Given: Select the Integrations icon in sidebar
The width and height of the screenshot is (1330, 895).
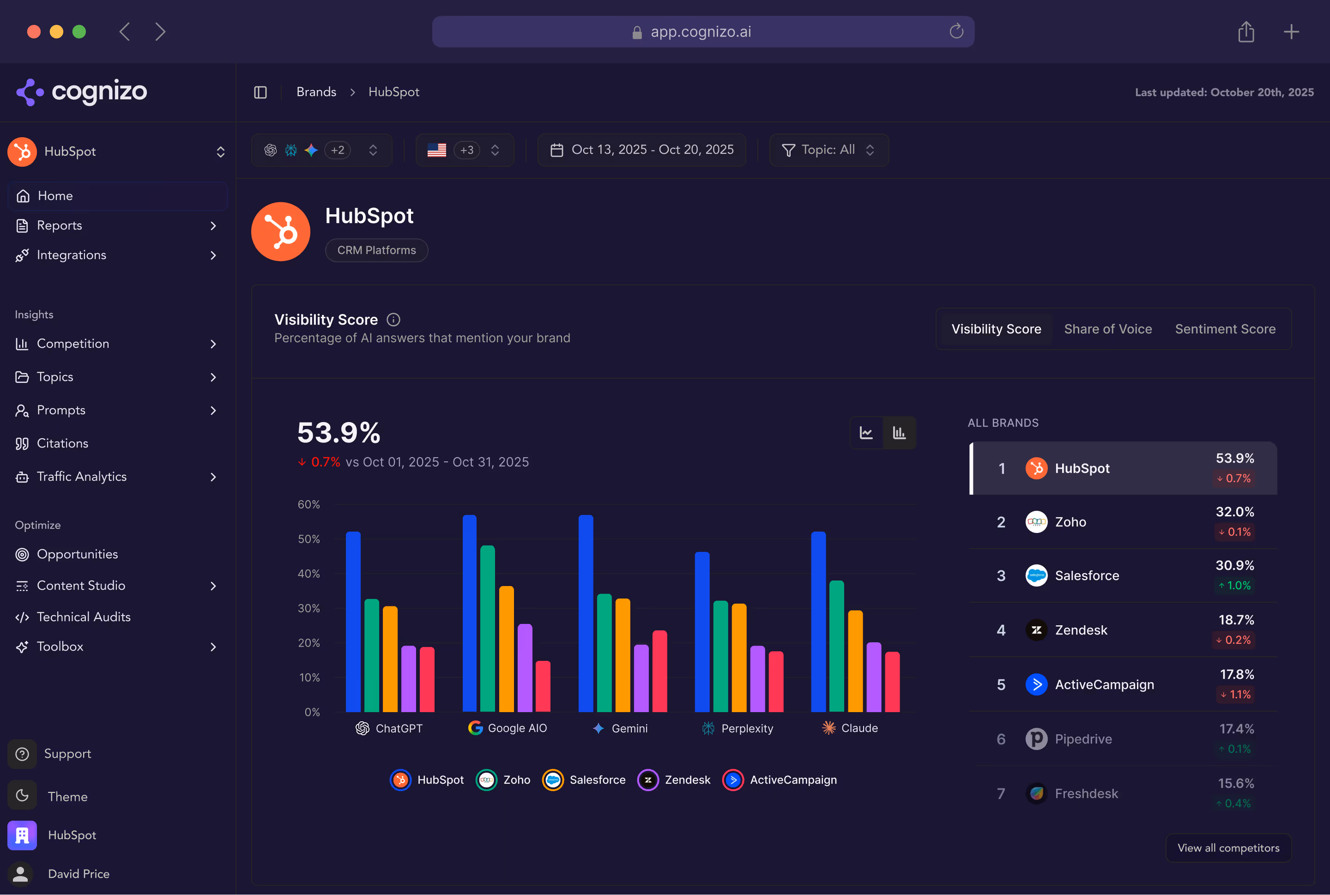Looking at the screenshot, I should pyautogui.click(x=22, y=255).
